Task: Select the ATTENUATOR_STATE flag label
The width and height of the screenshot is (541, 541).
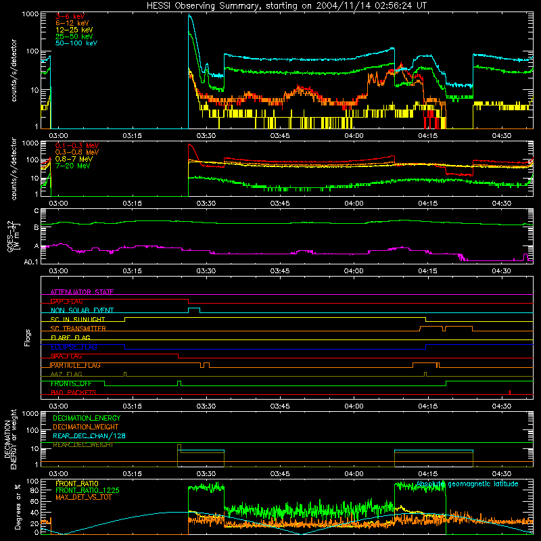Action: point(82,292)
